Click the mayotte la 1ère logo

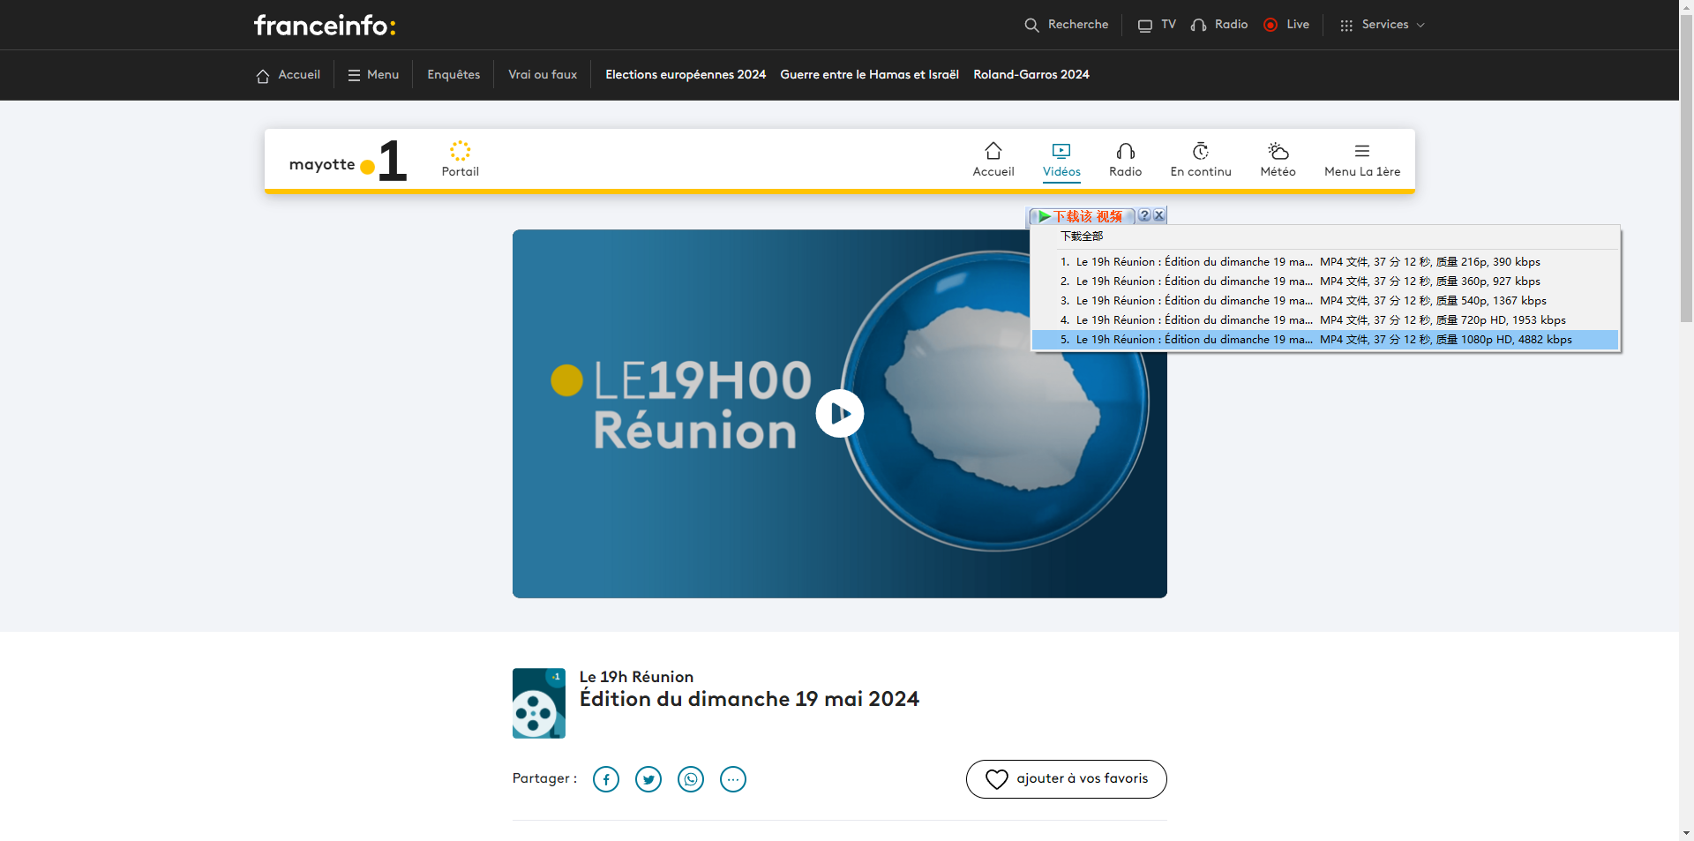(348, 161)
